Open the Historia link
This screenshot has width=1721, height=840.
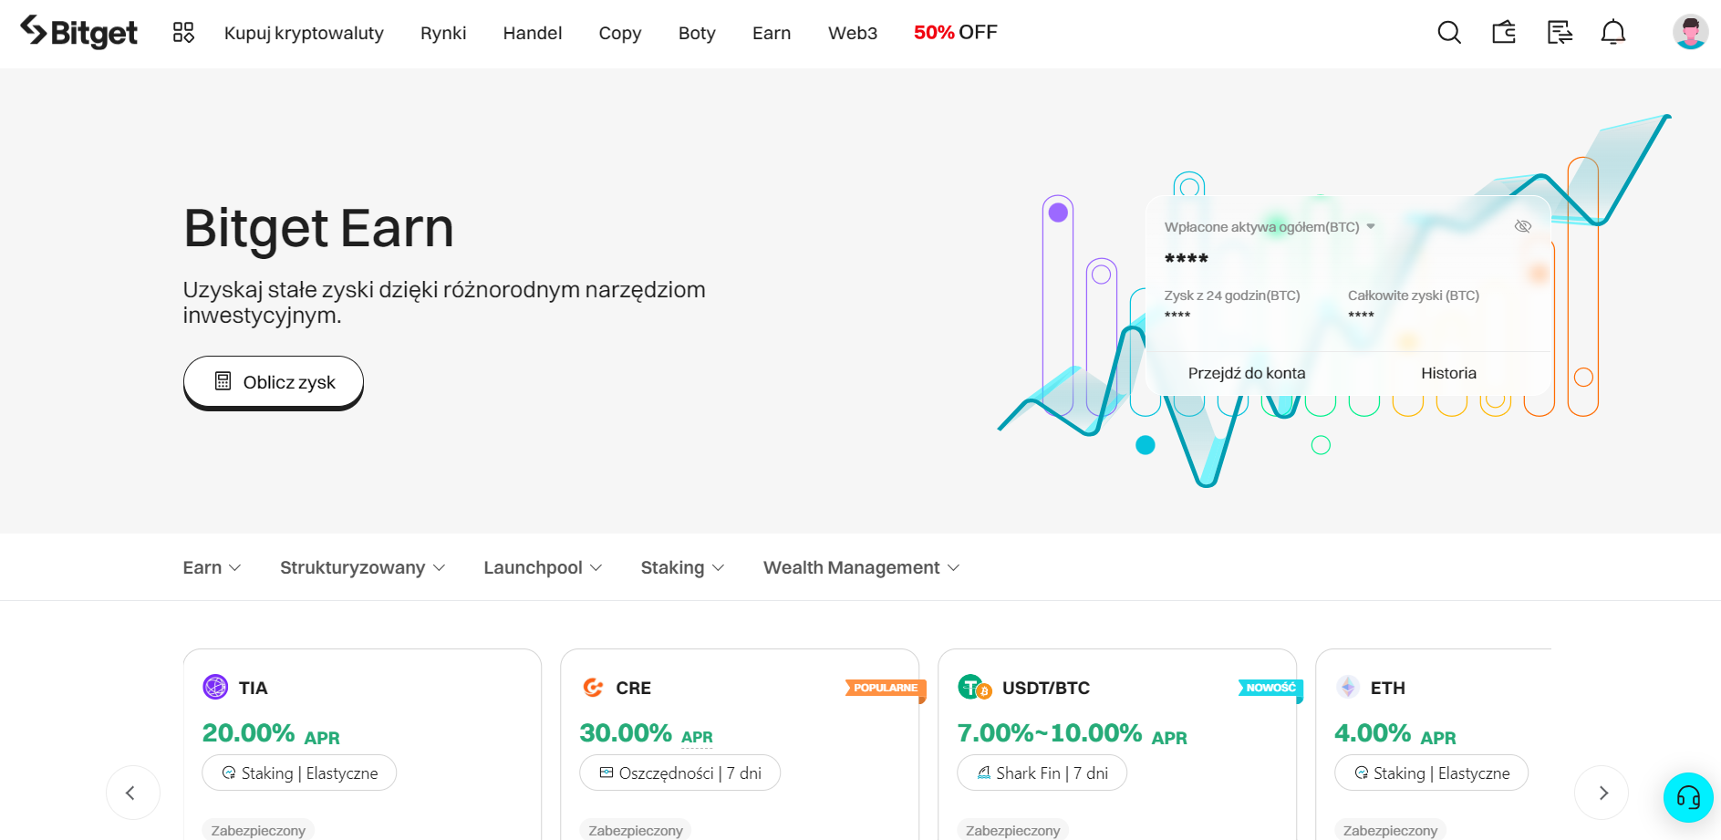pos(1447,373)
